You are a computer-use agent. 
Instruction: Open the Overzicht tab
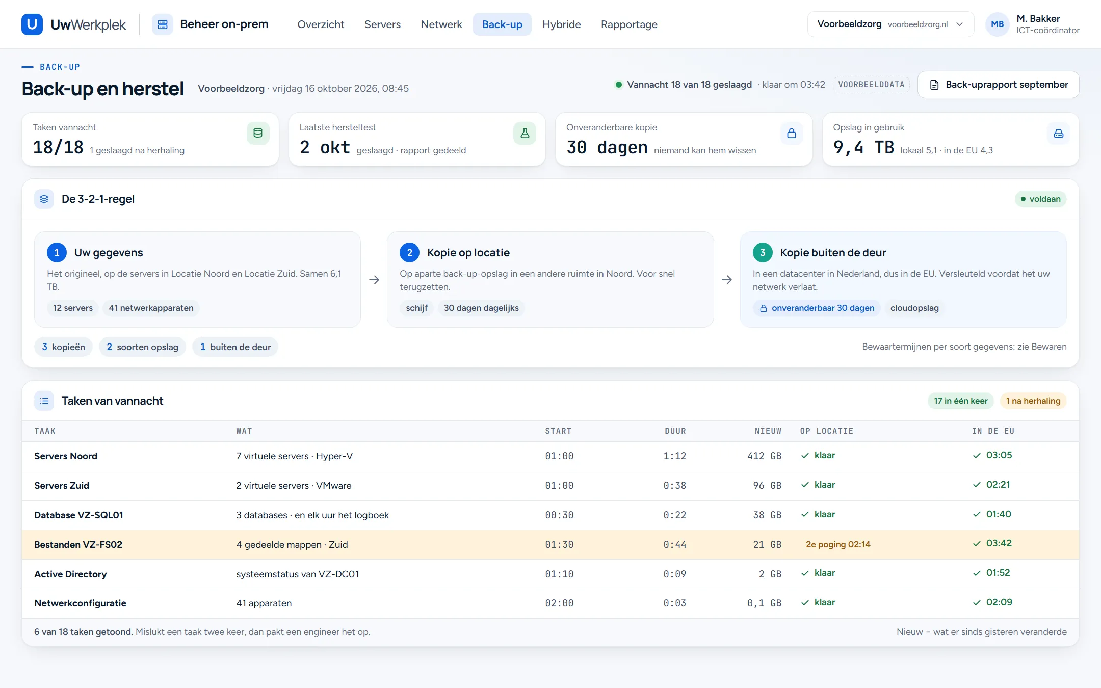[321, 24]
